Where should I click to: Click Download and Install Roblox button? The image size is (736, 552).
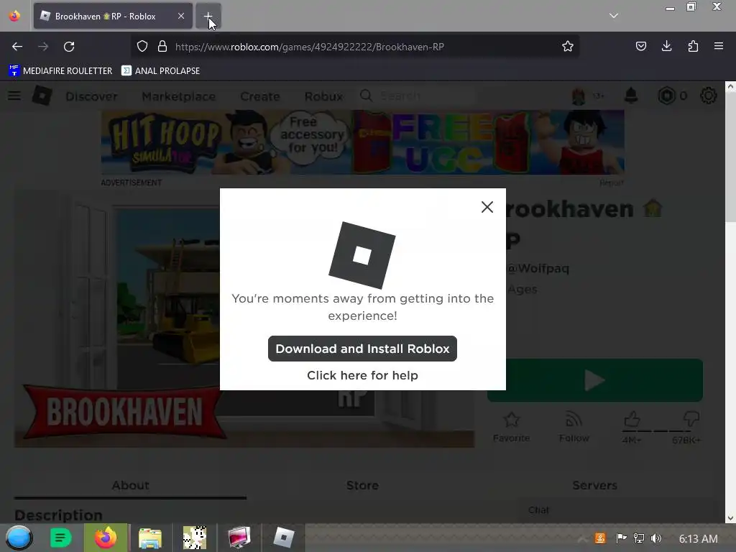click(362, 349)
